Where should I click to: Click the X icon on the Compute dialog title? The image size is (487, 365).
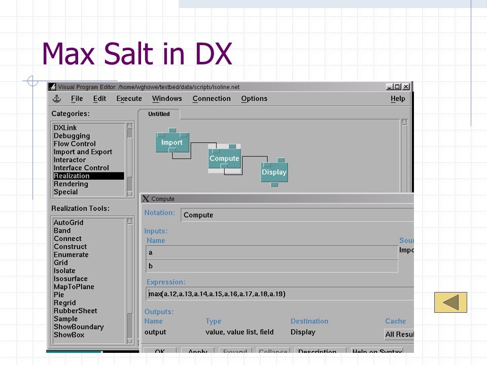(x=146, y=199)
